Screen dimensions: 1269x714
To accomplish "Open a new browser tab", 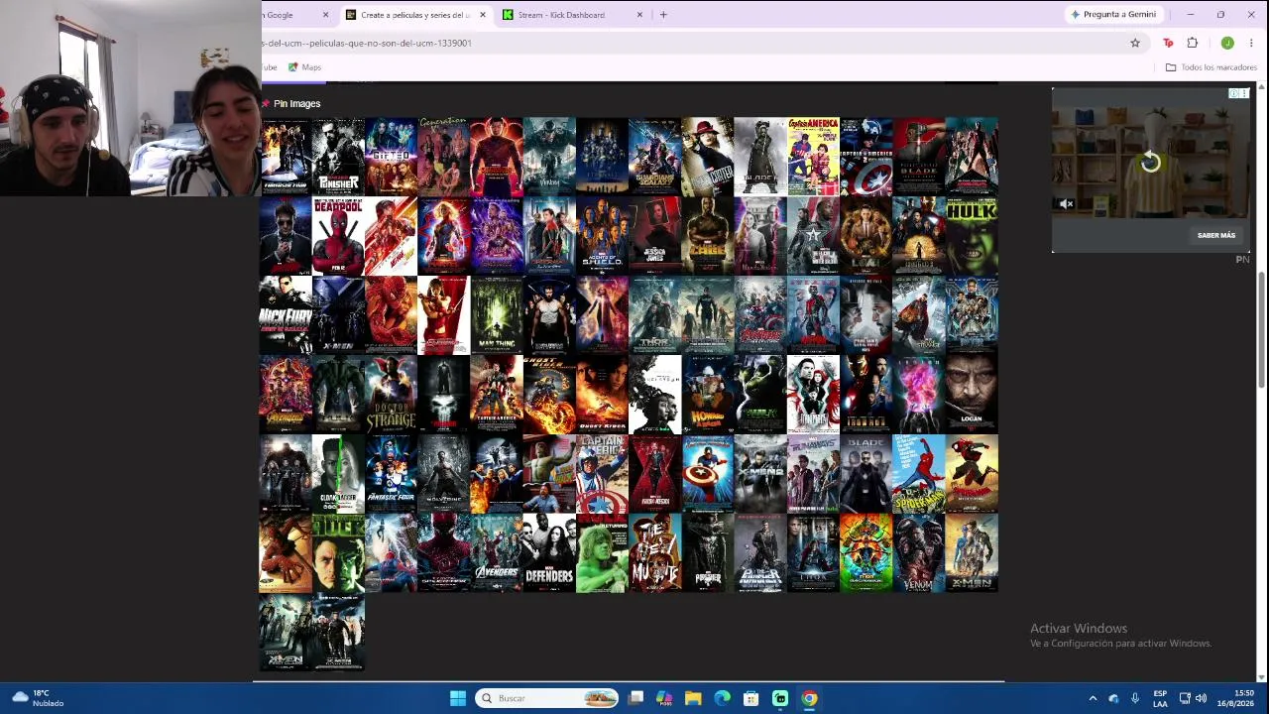I will [663, 15].
